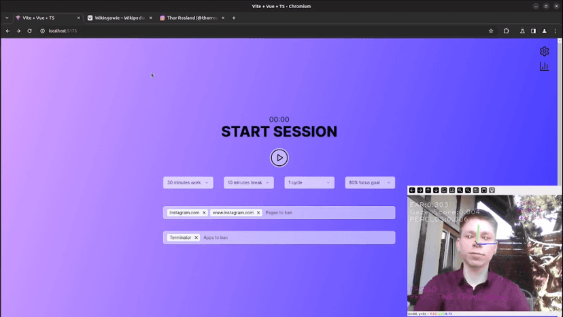Open the Chromium extensions puzzle icon

506,31
